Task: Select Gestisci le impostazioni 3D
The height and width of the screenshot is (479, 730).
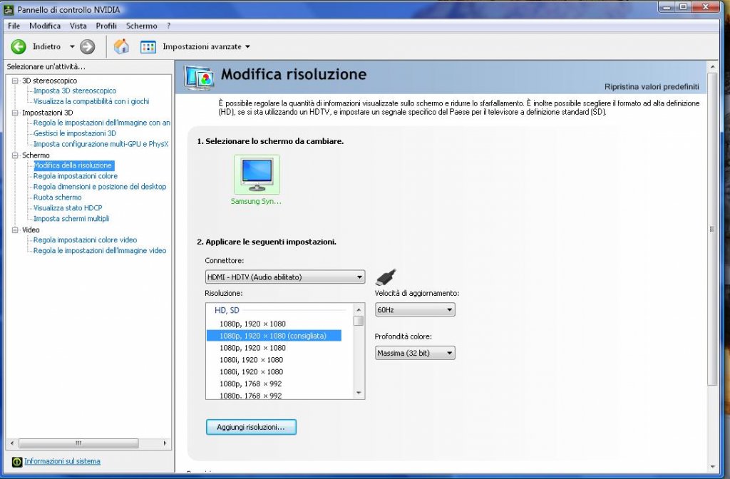Action: pyautogui.click(x=75, y=133)
